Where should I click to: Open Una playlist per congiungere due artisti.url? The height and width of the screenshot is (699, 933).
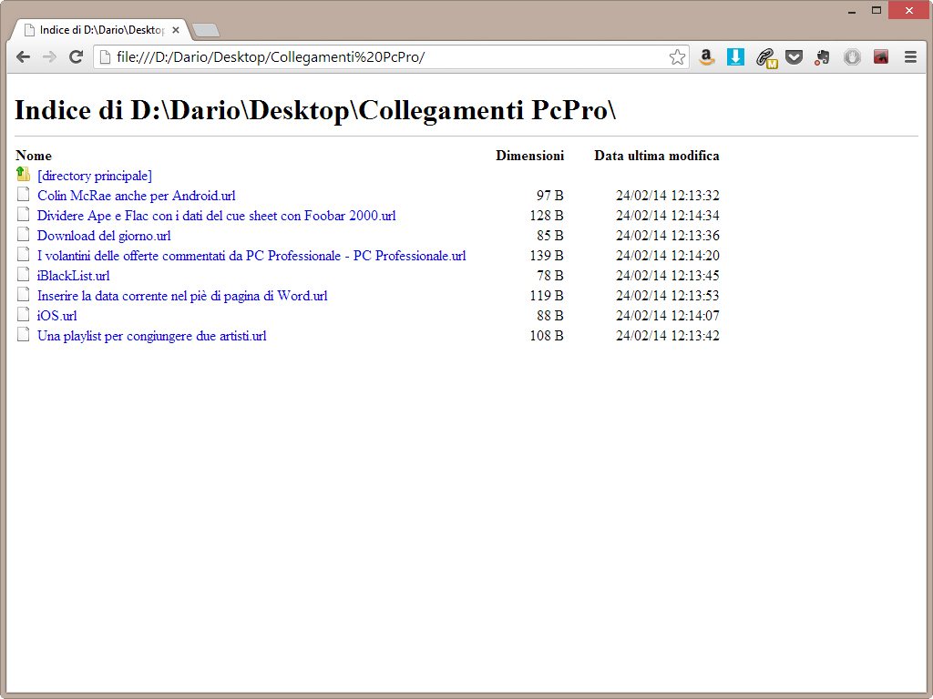coord(152,336)
